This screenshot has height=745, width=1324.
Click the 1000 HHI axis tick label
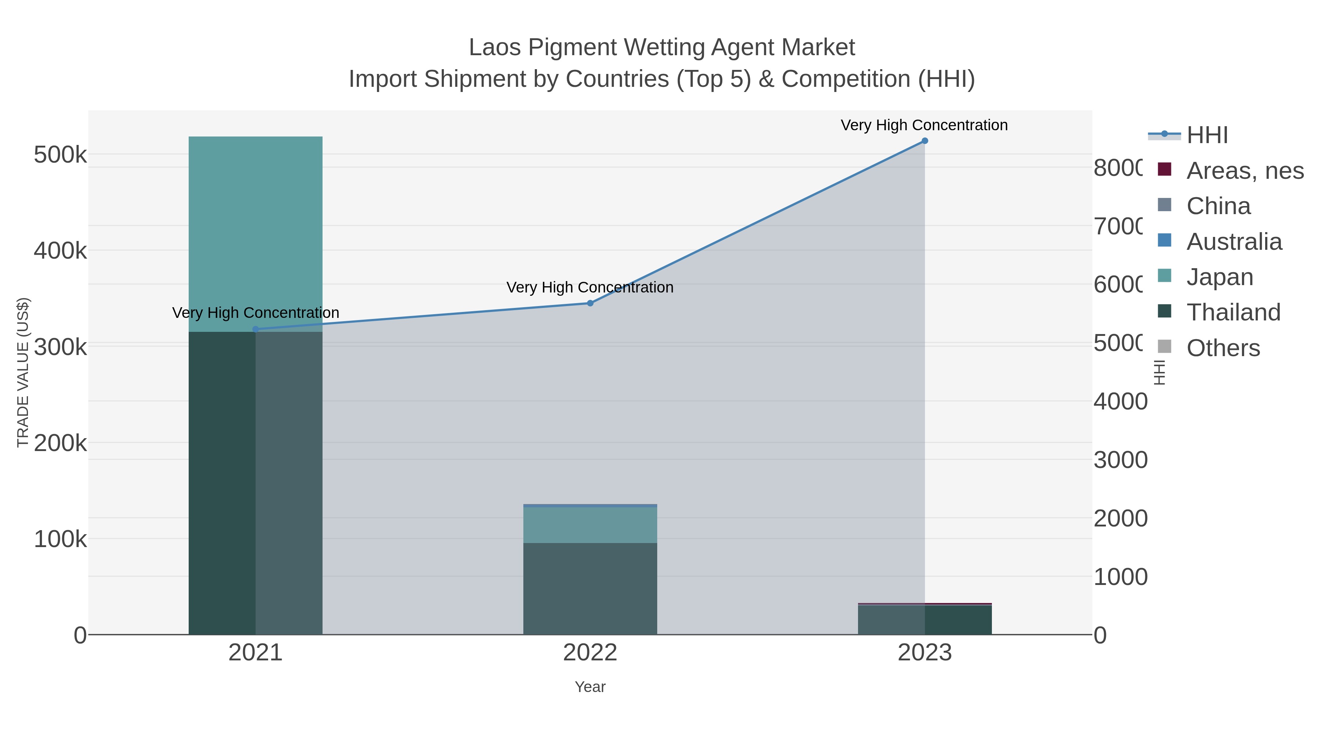1121,577
